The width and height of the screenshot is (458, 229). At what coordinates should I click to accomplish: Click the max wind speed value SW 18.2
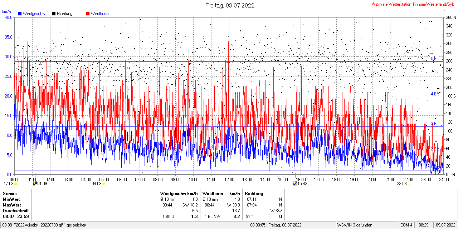click(x=190, y=205)
